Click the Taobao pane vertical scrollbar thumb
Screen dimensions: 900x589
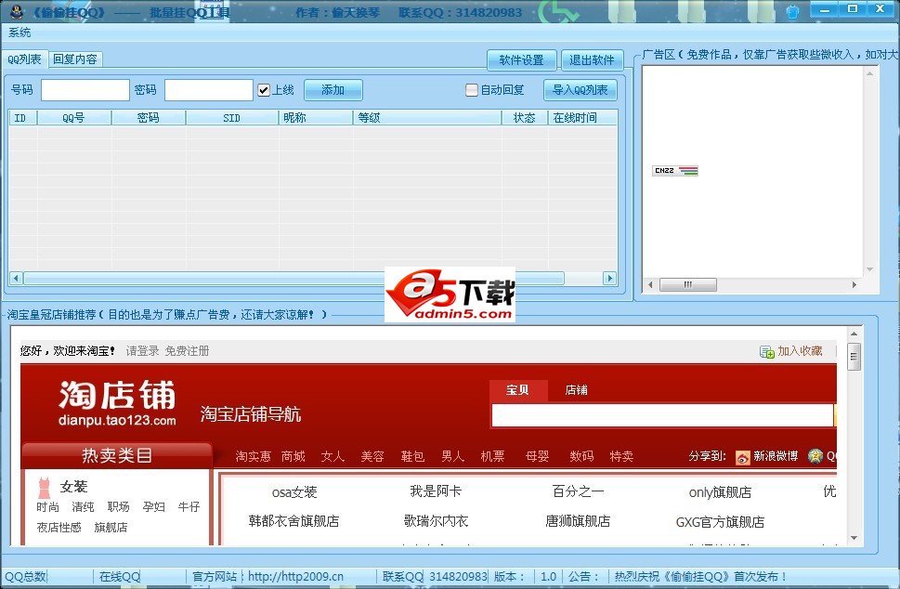pyautogui.click(x=854, y=357)
